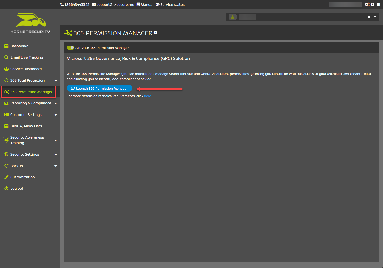Click the Customization brush icon
Image resolution: width=383 pixels, height=268 pixels.
pos(6,177)
